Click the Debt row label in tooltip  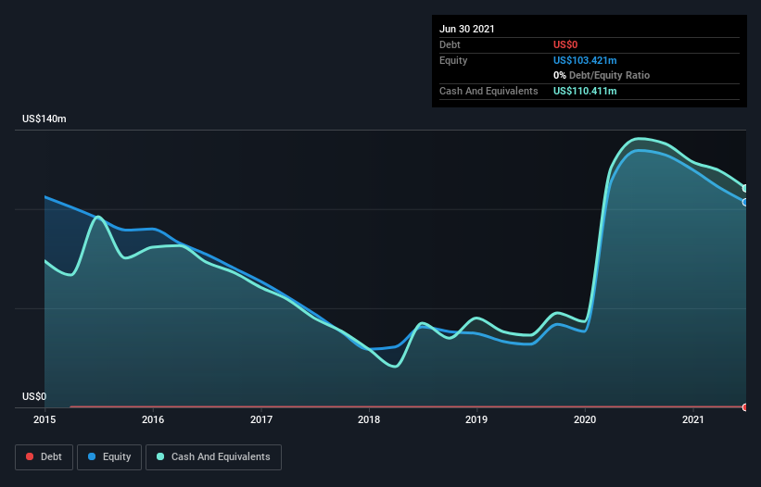pyautogui.click(x=450, y=44)
